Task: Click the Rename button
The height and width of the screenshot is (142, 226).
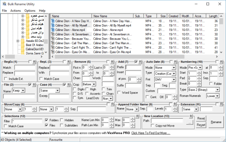Action: 216,122
